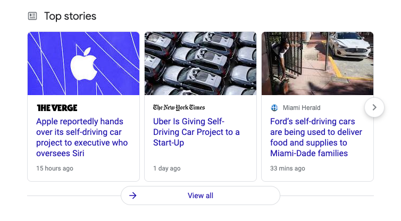Click the '15 hours ago' timestamp
The image size is (401, 221).
point(55,168)
